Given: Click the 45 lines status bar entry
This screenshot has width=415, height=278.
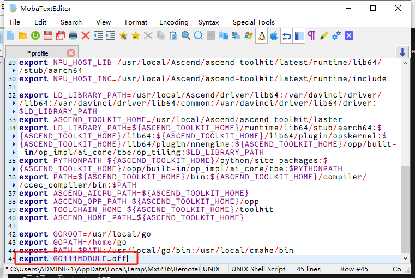Looking at the screenshot, I should [309, 269].
